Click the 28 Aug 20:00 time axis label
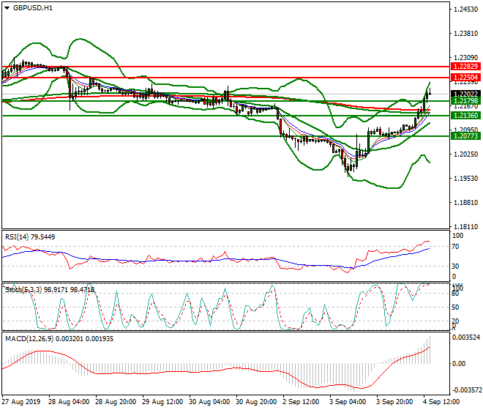 pos(116,402)
